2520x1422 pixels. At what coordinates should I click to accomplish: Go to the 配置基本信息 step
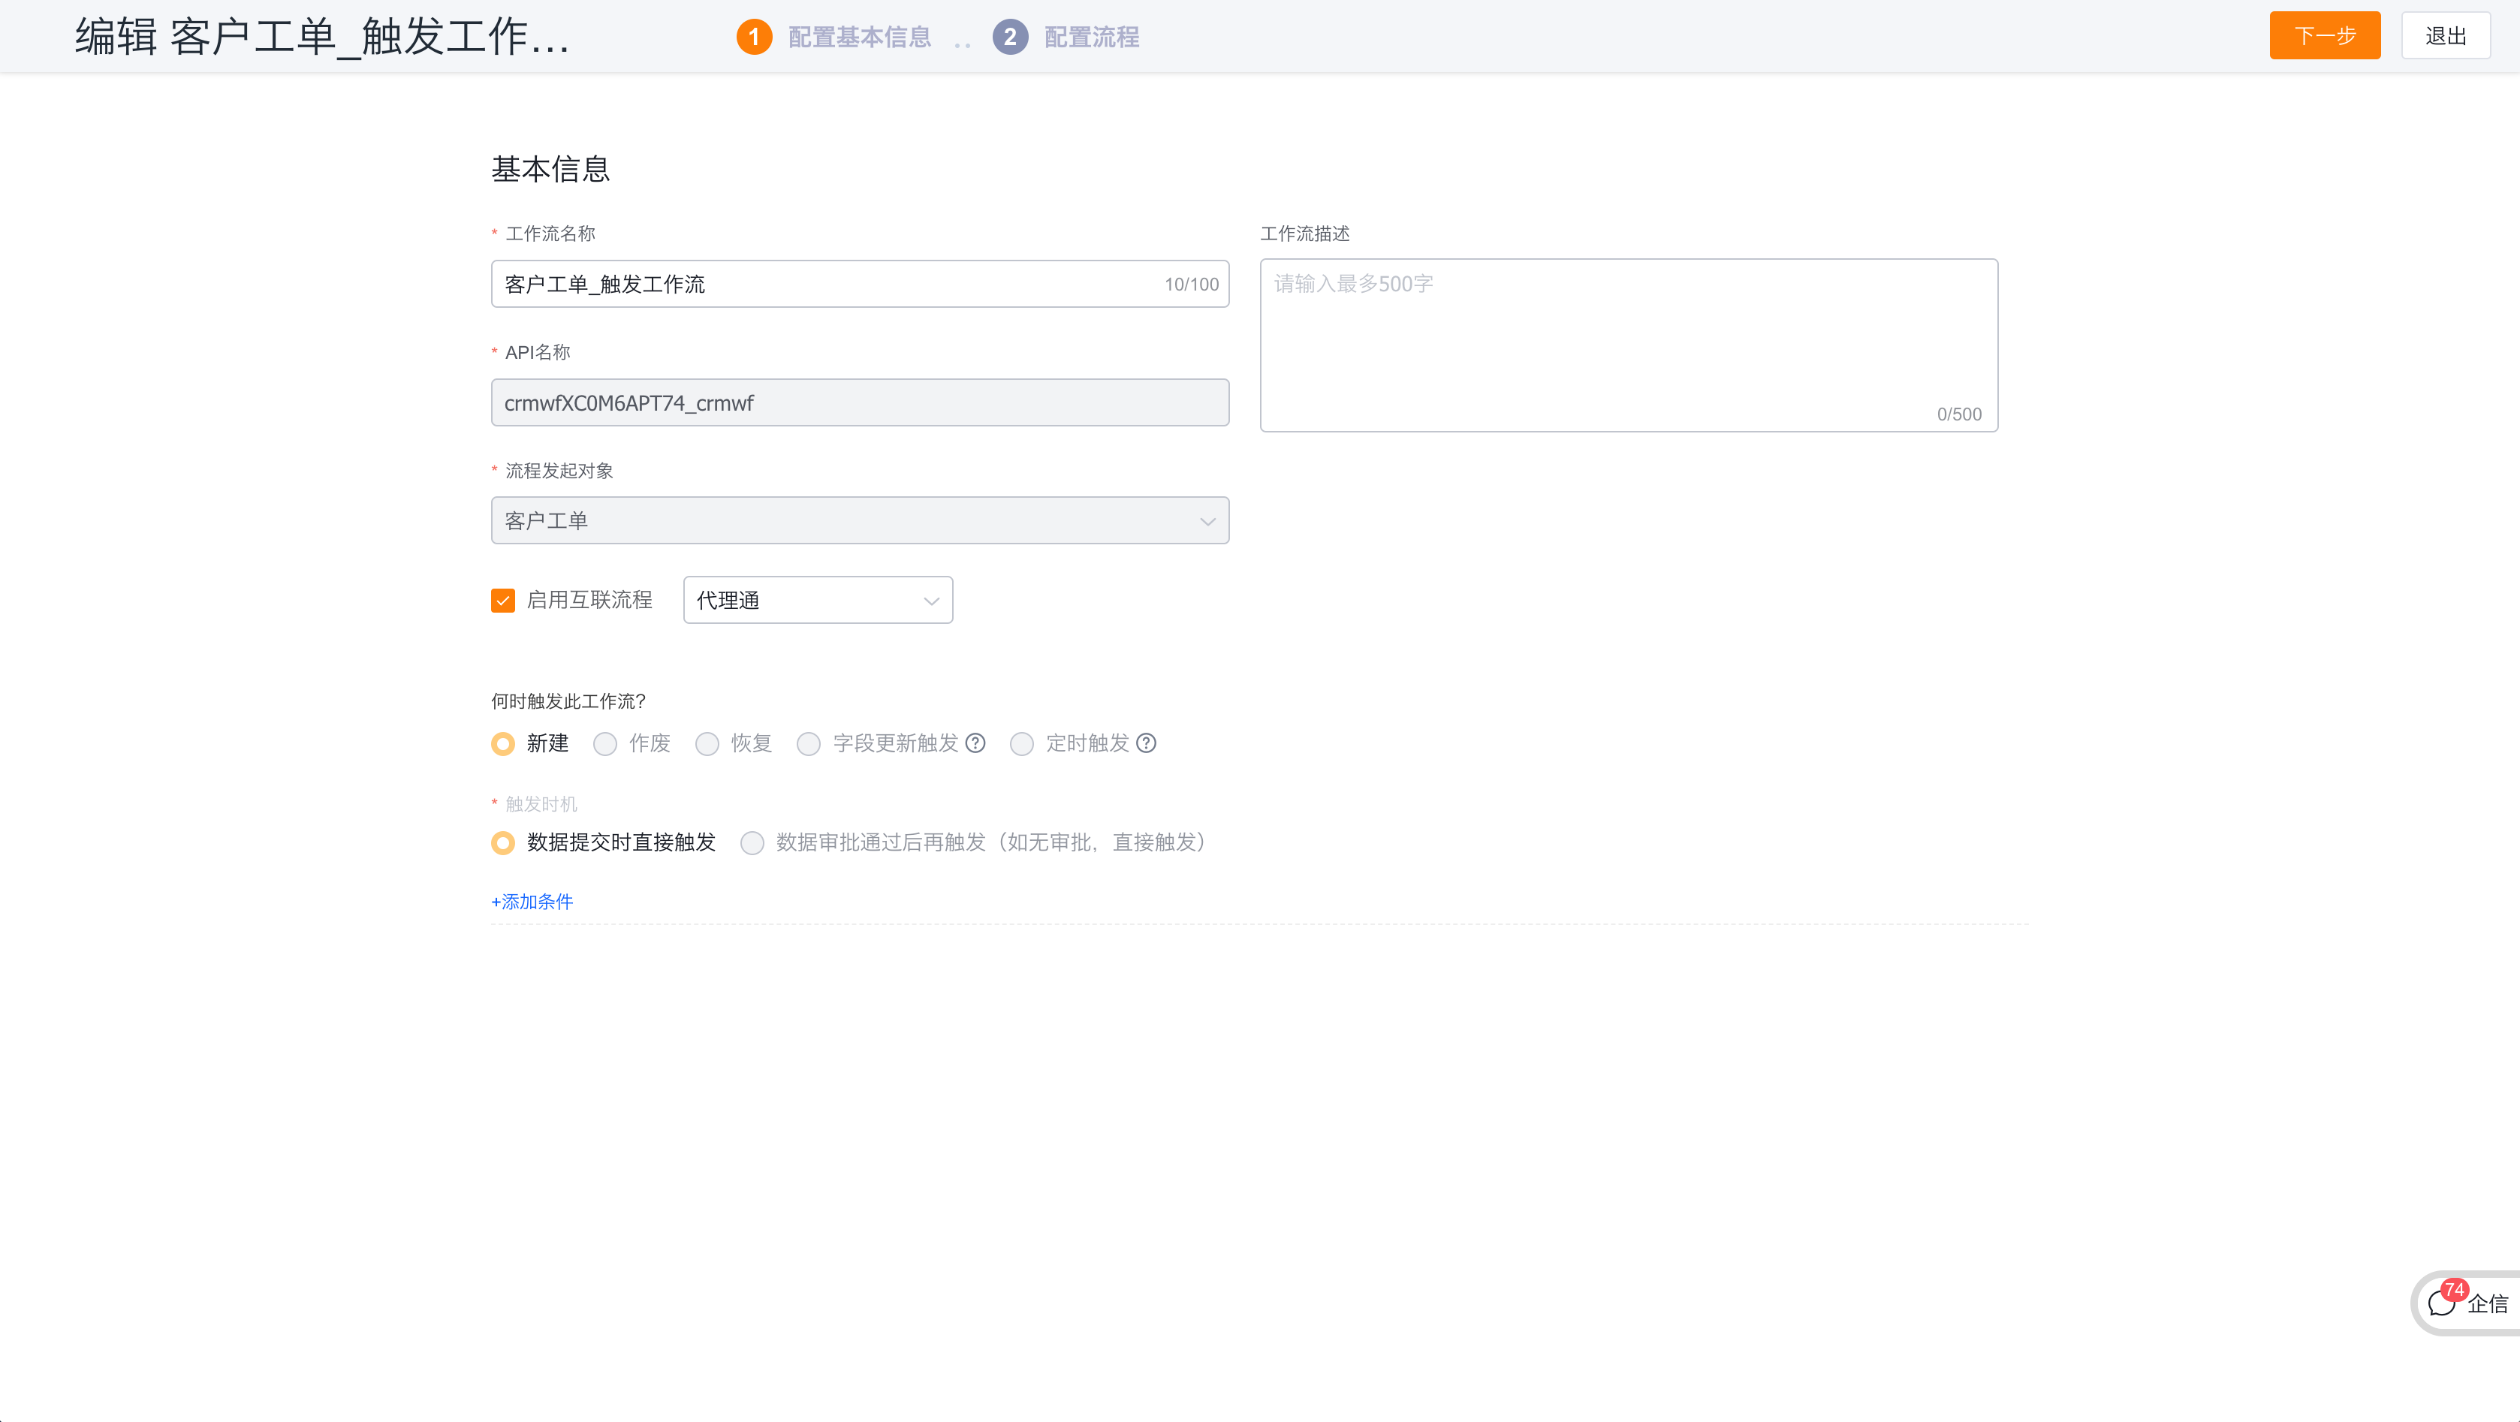pyautogui.click(x=860, y=37)
